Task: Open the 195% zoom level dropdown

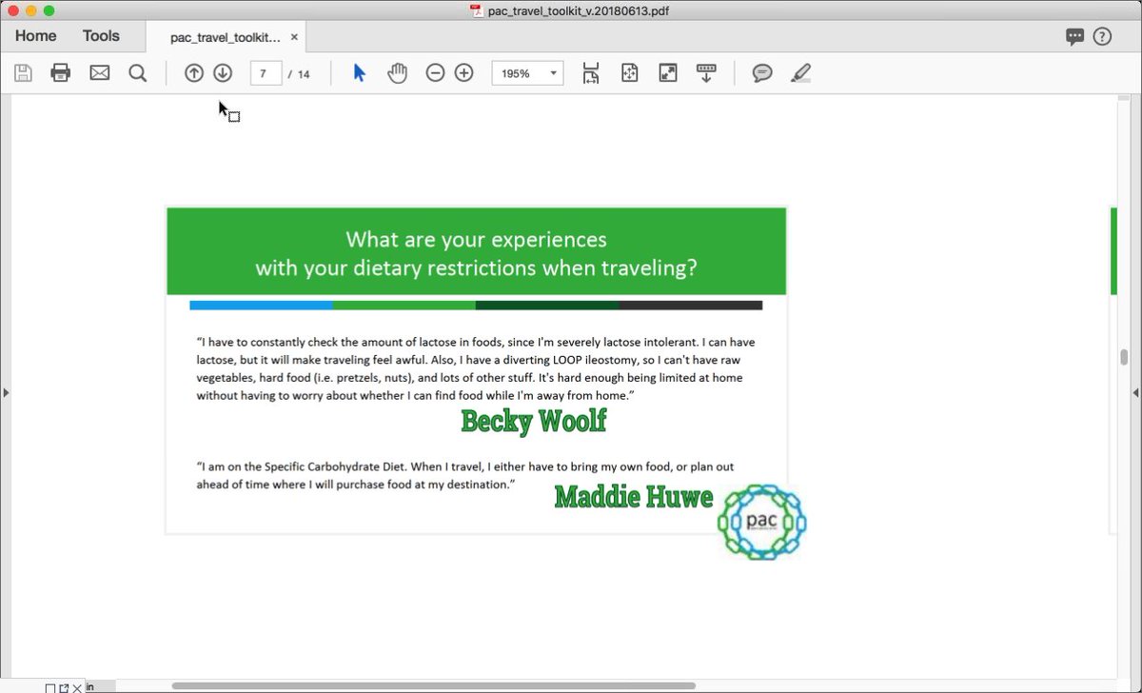Action: tap(527, 73)
